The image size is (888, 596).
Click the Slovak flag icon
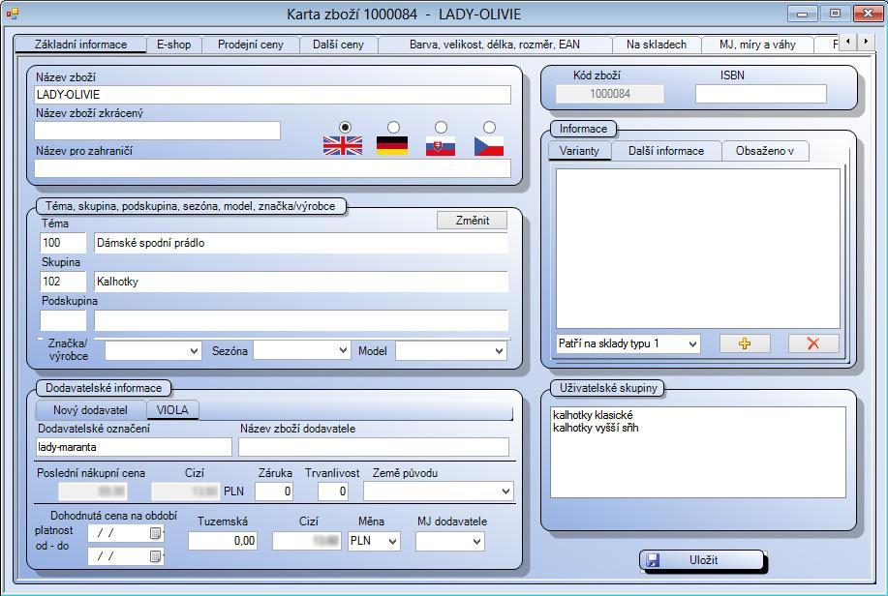pyautogui.click(x=441, y=145)
